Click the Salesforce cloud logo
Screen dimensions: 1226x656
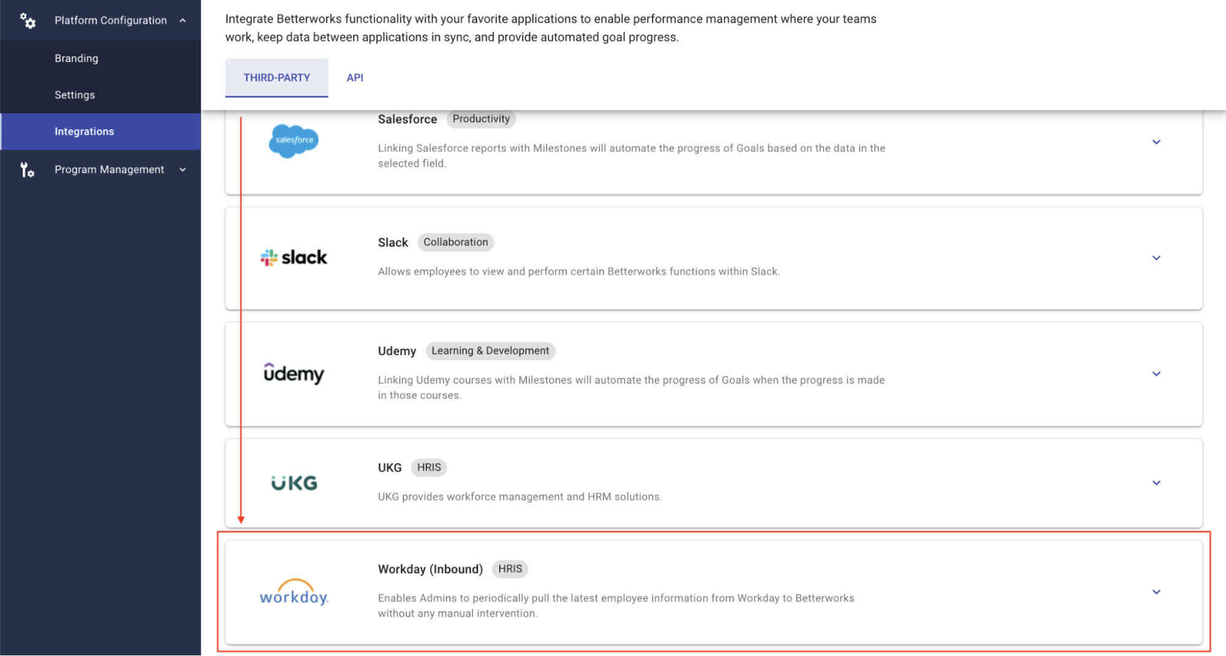294,140
